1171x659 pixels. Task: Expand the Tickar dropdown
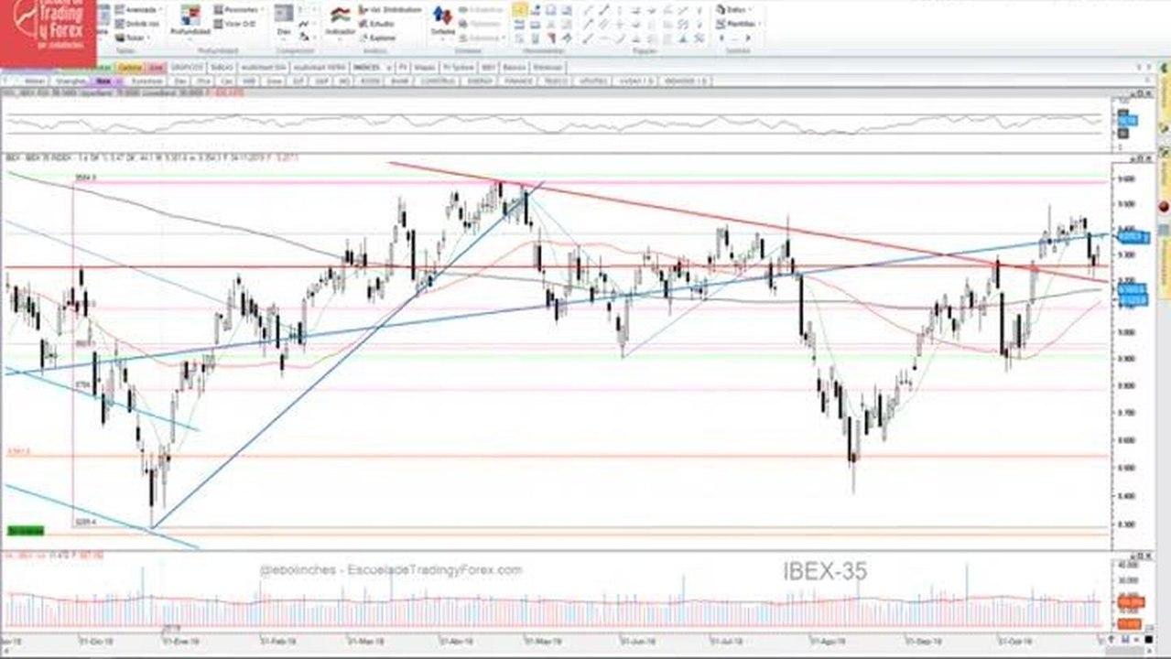coord(134,38)
